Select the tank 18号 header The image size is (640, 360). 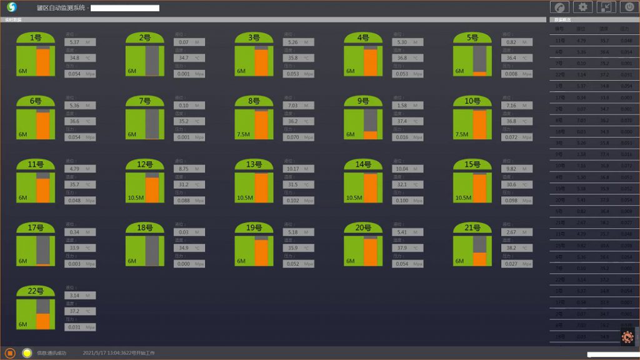145,228
